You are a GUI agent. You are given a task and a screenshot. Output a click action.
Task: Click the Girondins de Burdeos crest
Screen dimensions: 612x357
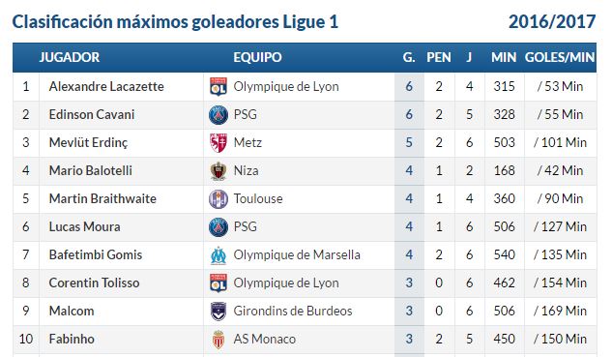(219, 312)
